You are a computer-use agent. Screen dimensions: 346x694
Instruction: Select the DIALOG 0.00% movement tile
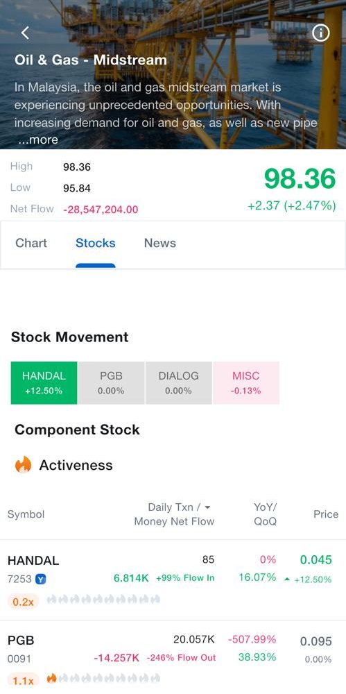178,383
